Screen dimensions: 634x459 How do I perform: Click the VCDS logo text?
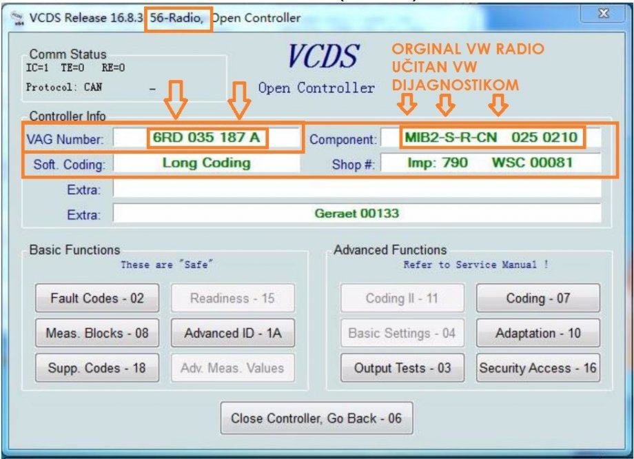tap(323, 56)
